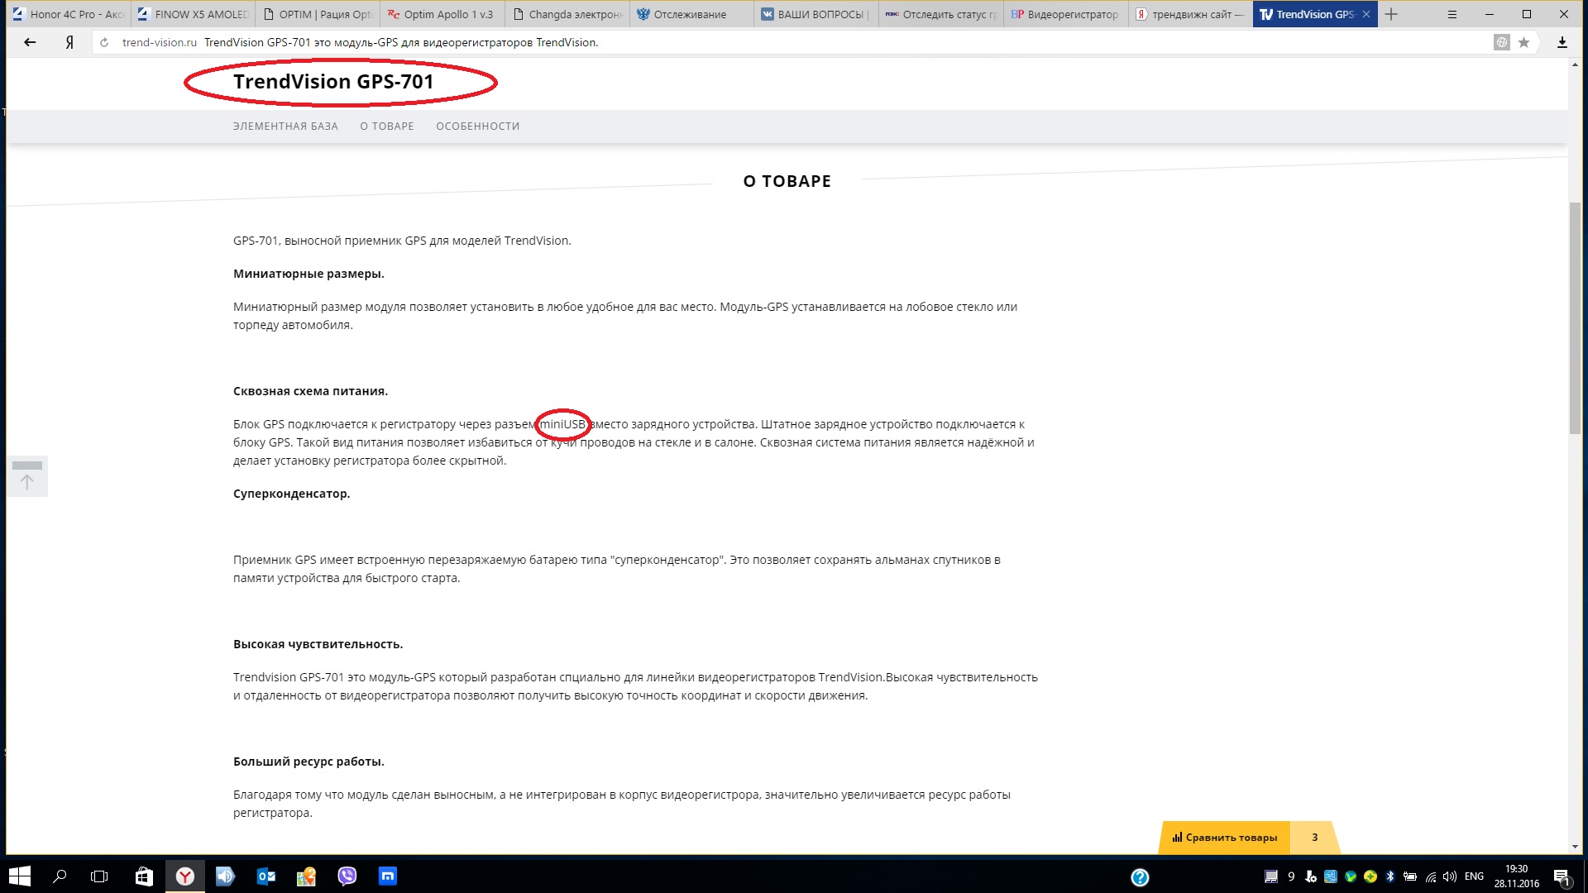Click the scroll-to-top arrow widget
1588x893 pixels.
(x=27, y=476)
